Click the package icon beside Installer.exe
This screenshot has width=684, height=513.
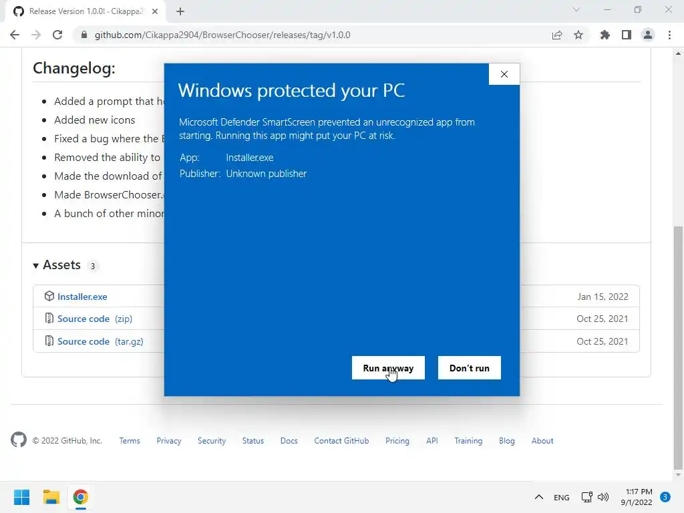tap(49, 296)
